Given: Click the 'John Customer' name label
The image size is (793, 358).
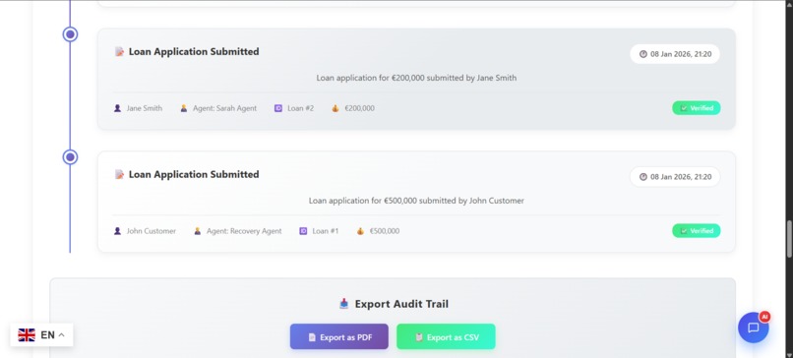Looking at the screenshot, I should point(152,231).
